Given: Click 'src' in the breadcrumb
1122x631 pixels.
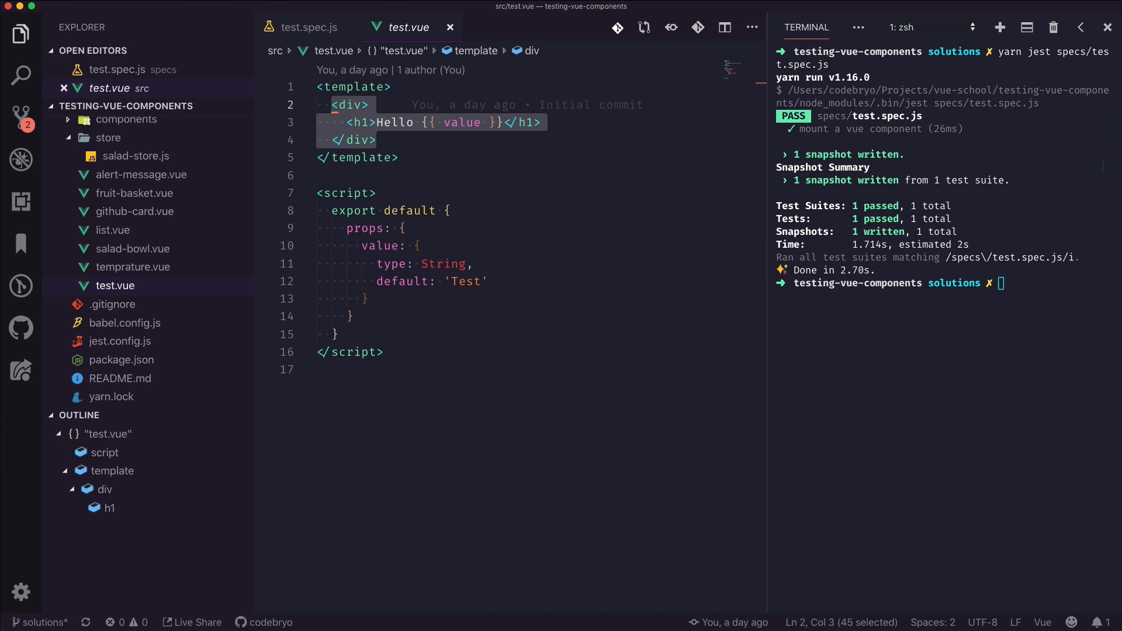Looking at the screenshot, I should (x=275, y=51).
